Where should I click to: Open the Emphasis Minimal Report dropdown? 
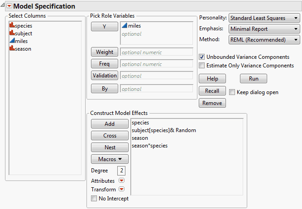click(264, 29)
